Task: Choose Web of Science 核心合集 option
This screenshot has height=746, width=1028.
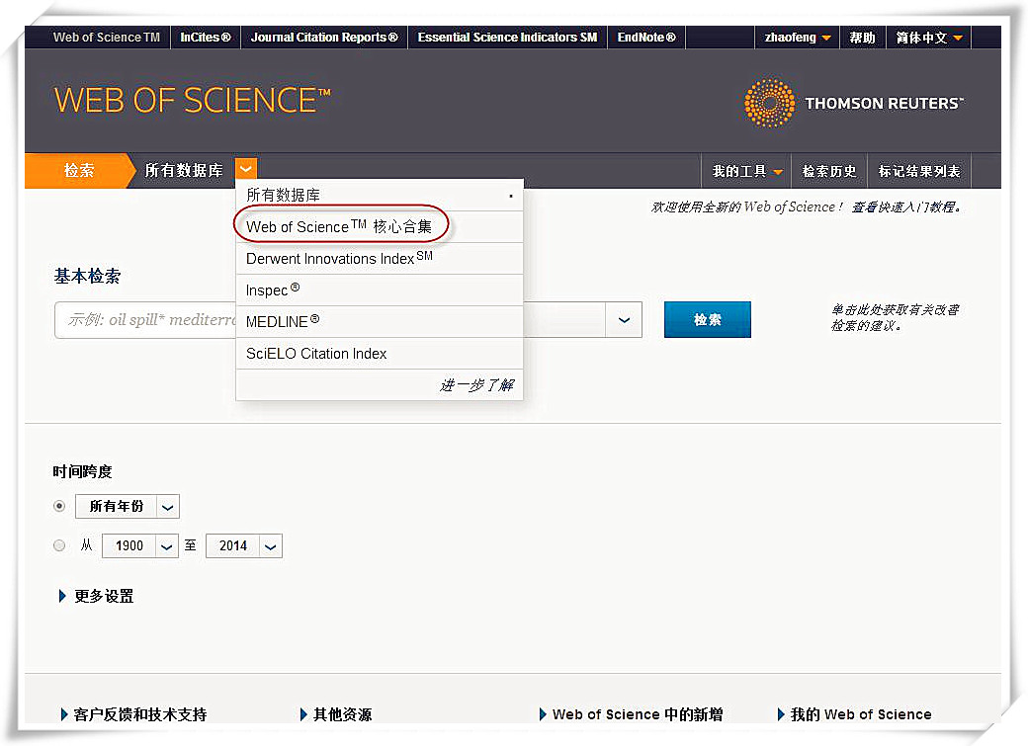Action: coord(379,227)
